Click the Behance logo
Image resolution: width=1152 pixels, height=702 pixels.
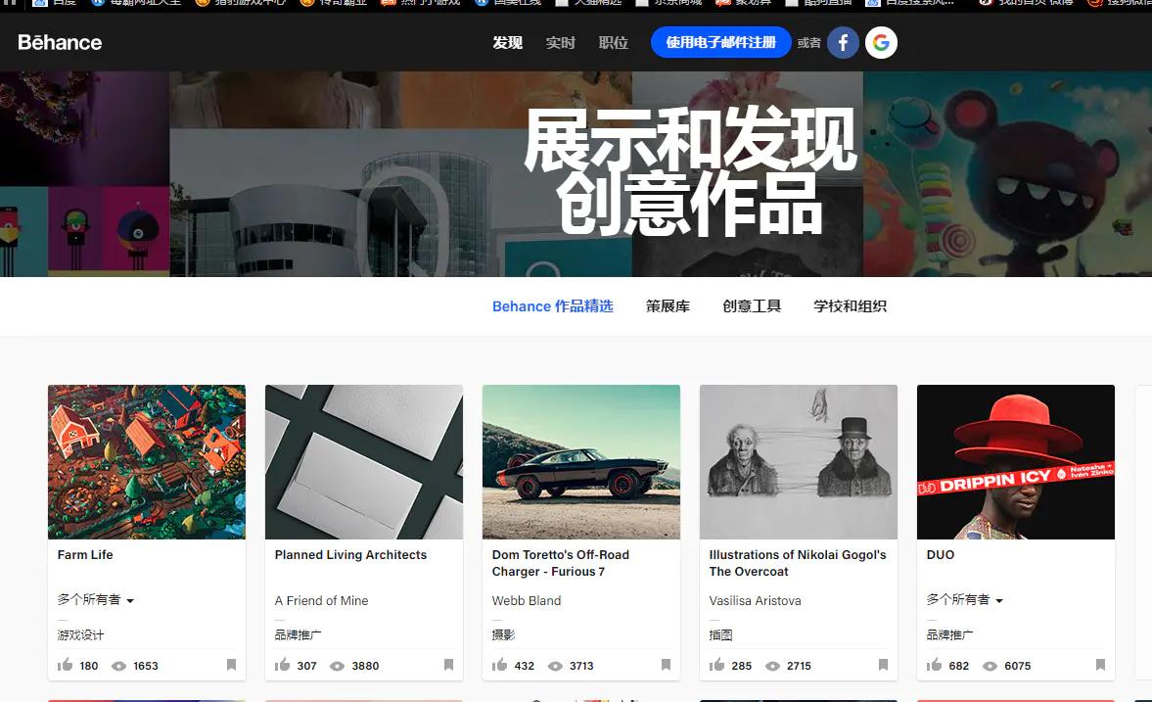point(60,43)
